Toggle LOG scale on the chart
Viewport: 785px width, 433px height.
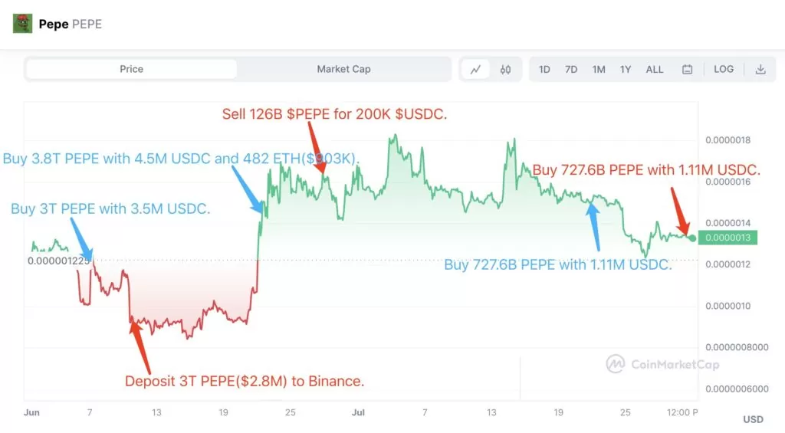point(724,69)
